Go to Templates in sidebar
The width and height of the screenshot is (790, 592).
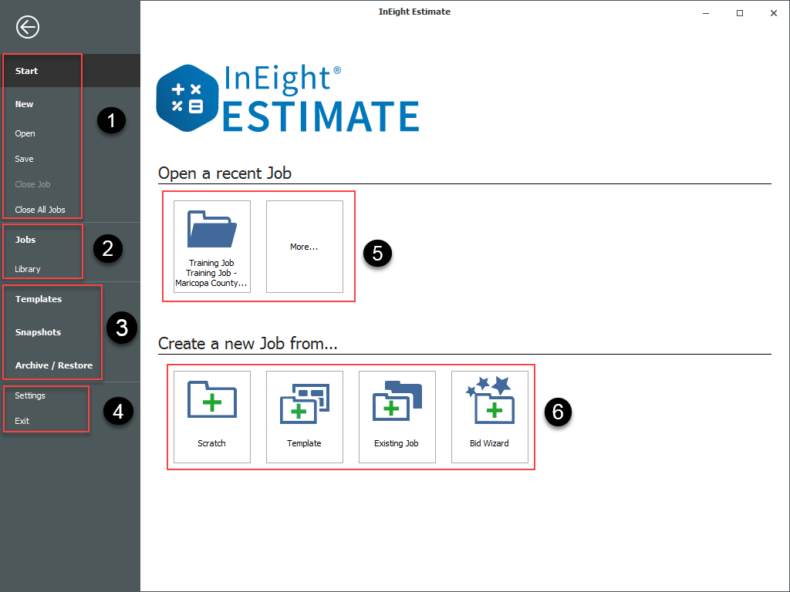pos(39,299)
